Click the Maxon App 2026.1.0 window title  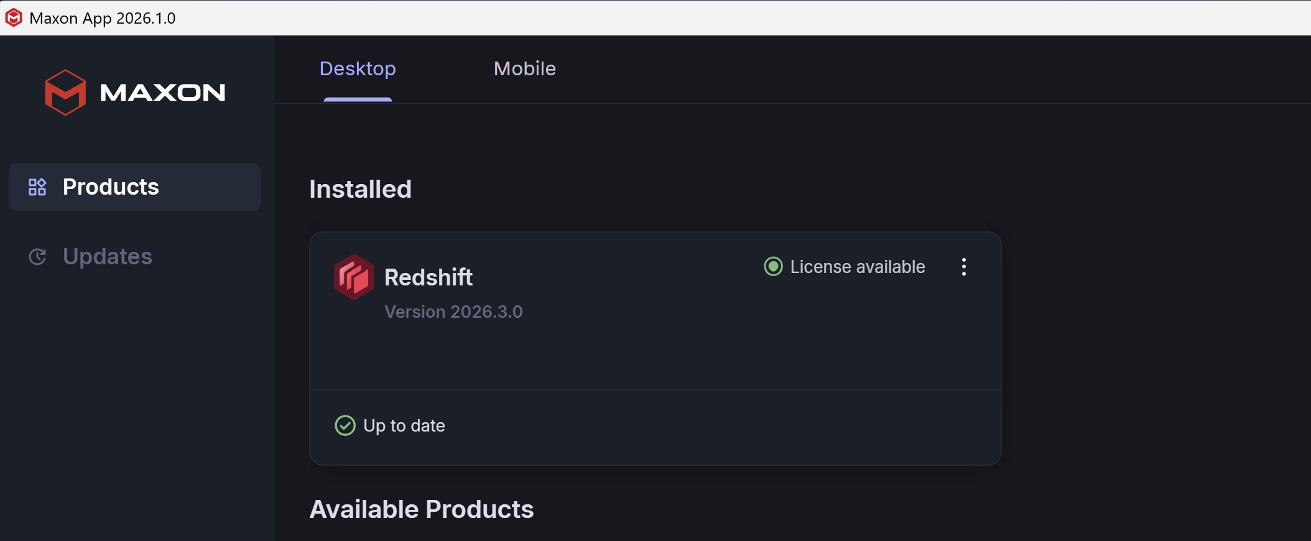pos(103,18)
